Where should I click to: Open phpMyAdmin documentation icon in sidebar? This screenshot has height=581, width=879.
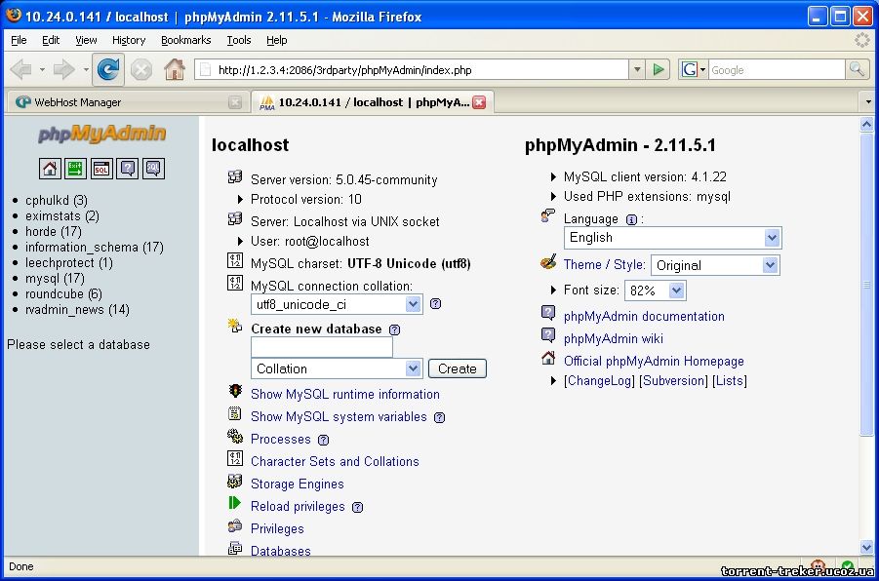coord(127,168)
